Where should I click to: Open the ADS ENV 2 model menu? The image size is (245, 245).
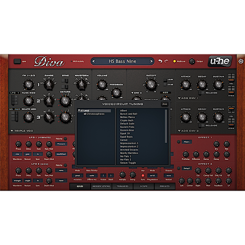click(x=188, y=131)
